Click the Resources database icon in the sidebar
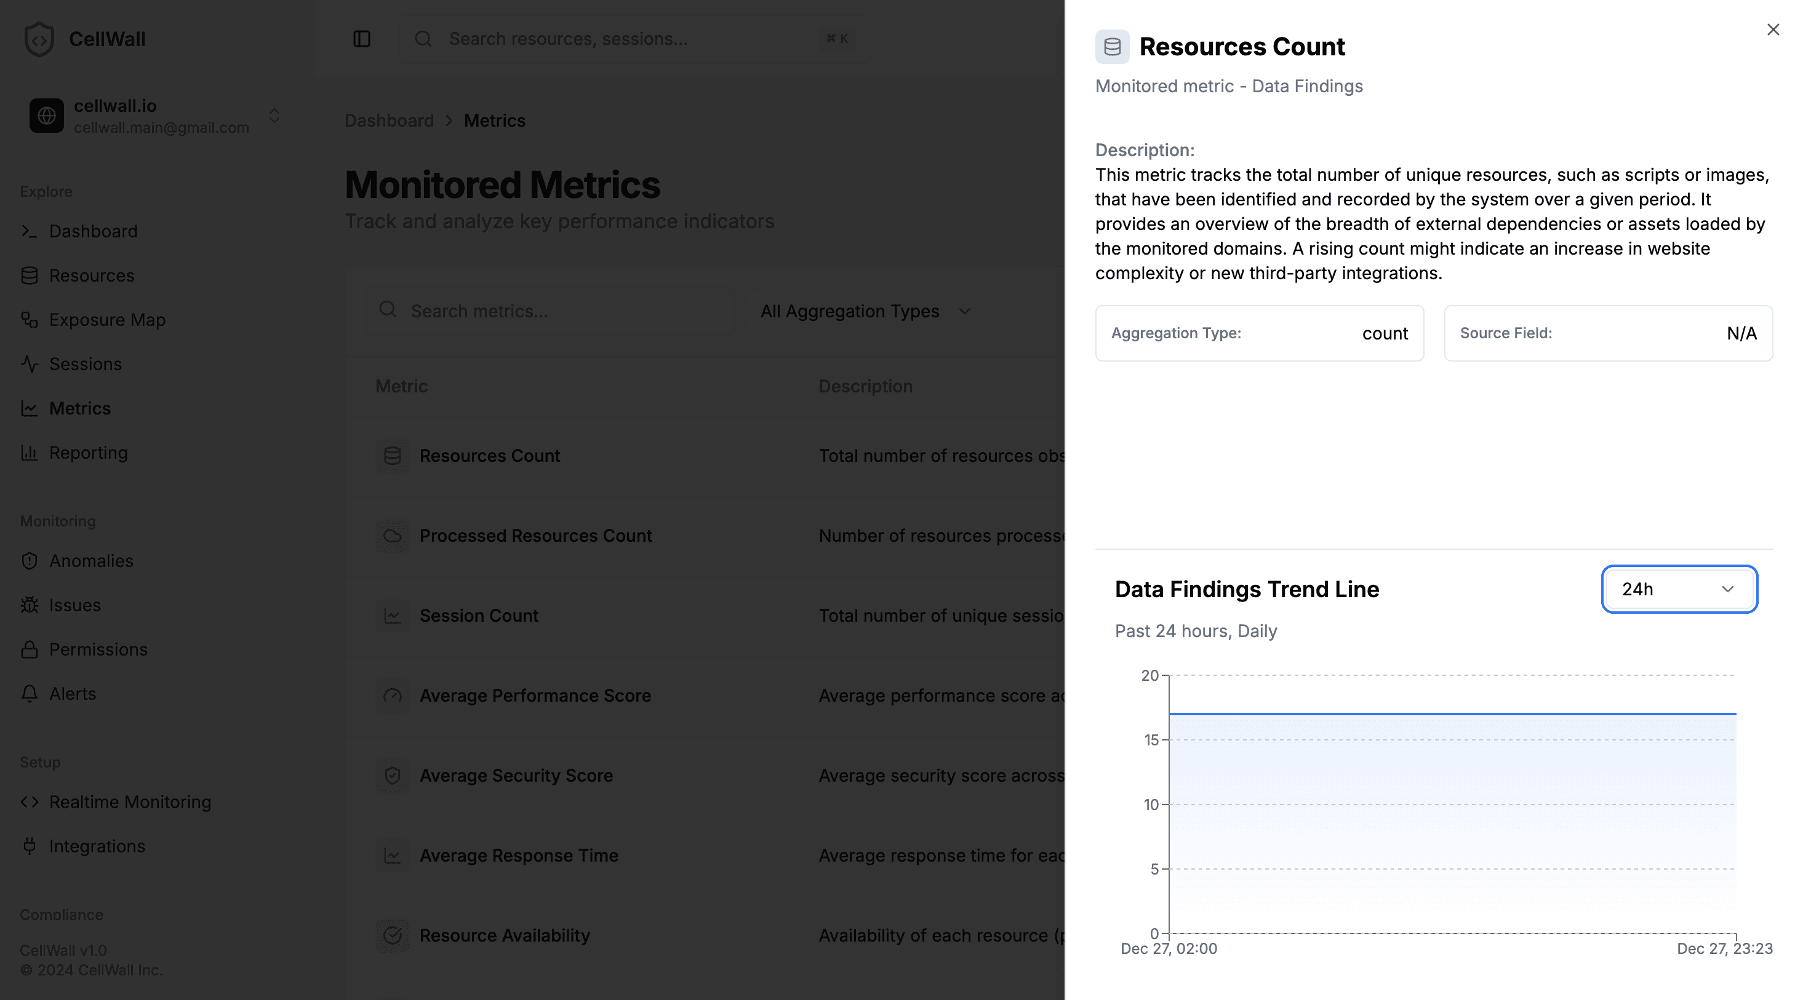Screen dimensions: 1803x1000 (30, 276)
